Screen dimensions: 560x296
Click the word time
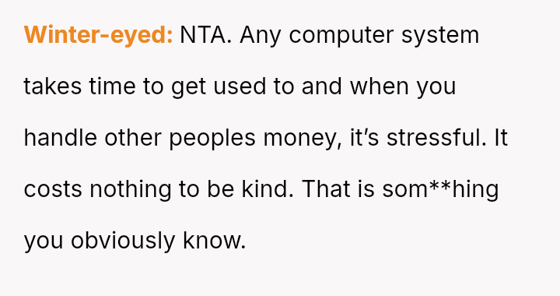(113, 86)
